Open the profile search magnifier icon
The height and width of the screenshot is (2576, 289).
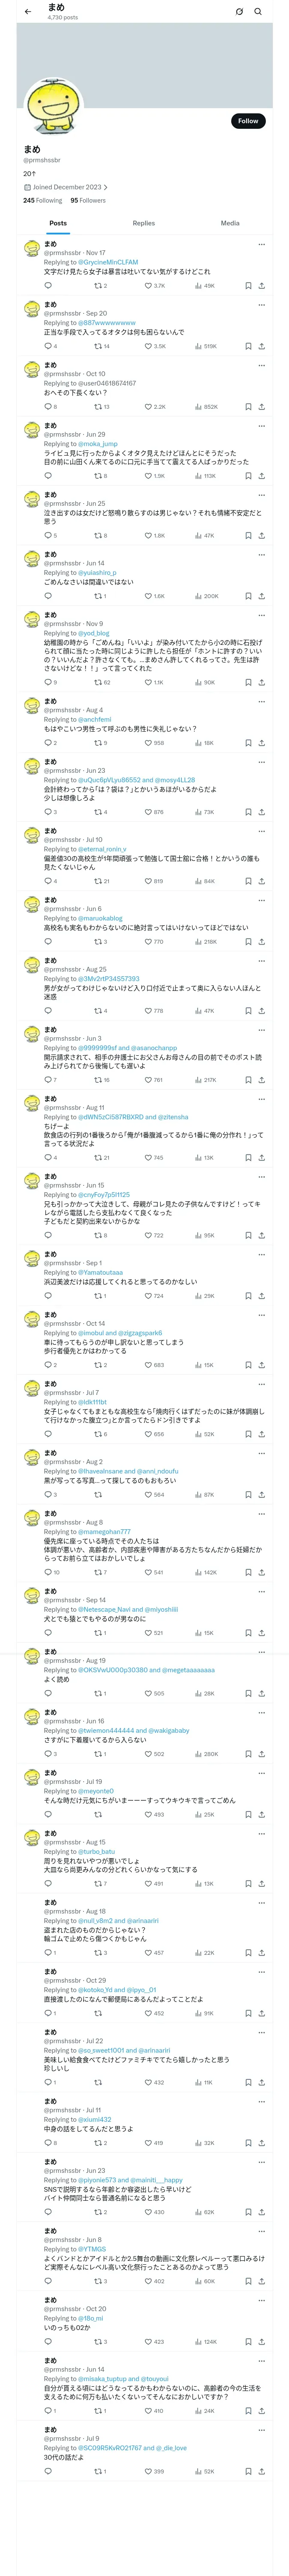(x=258, y=12)
